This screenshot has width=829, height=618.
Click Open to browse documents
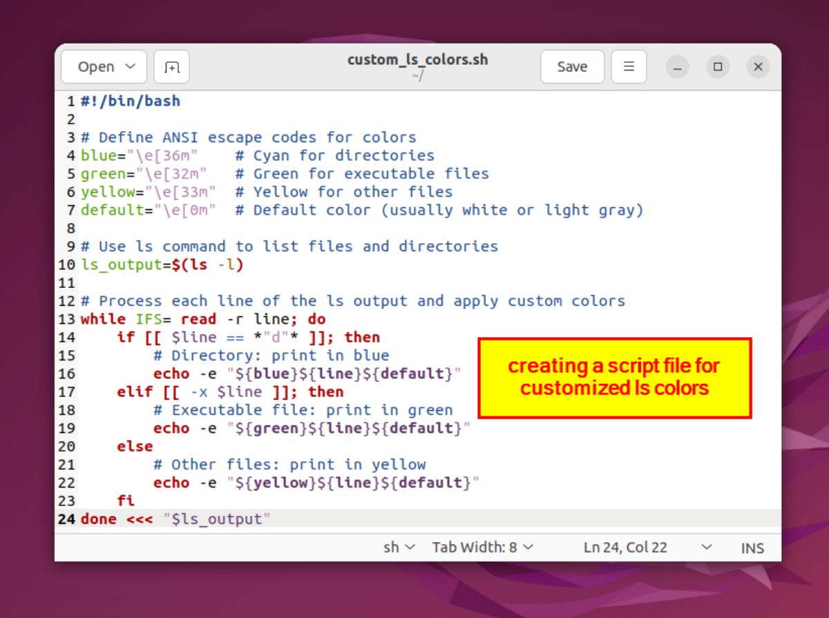point(97,66)
